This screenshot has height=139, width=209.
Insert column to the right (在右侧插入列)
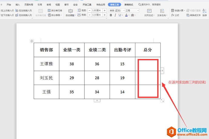pos(24,15)
